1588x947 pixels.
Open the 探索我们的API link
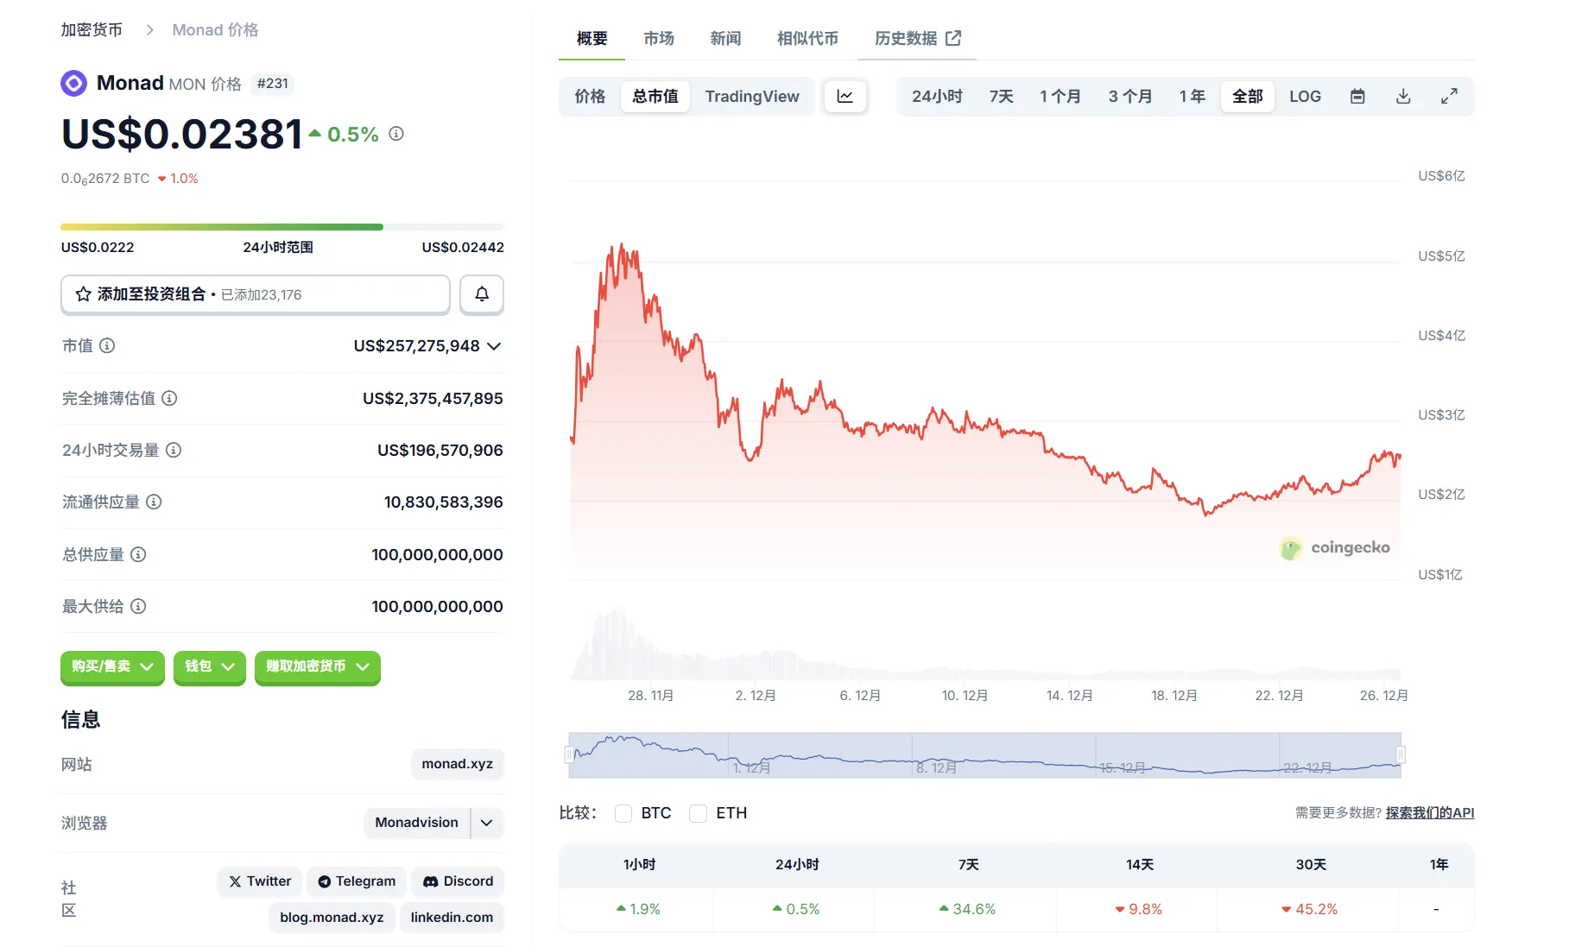[x=1429, y=813]
